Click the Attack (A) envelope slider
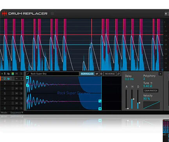Viewport: 169px width, 142px height. click(x=126, y=99)
